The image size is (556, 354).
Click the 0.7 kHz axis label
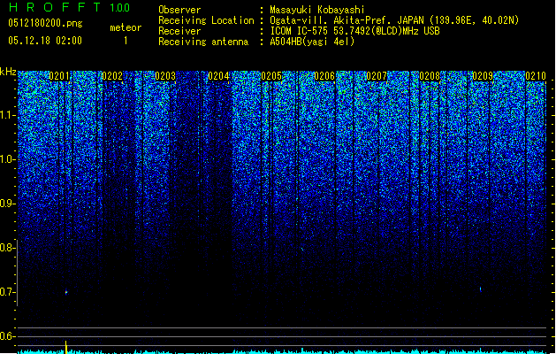pos(7,292)
